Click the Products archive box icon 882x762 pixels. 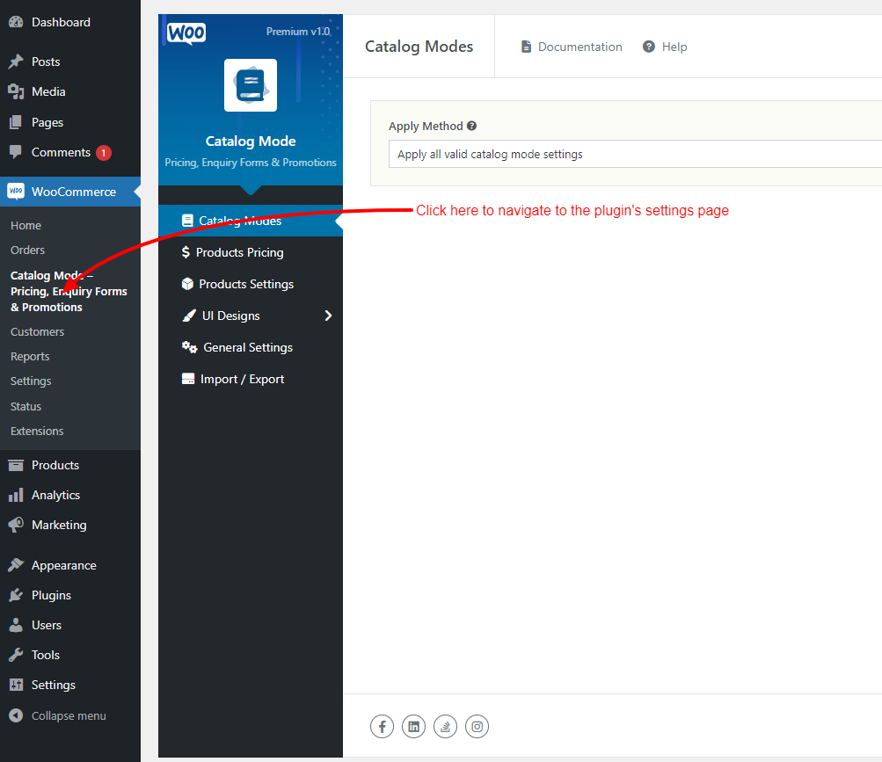pos(16,465)
